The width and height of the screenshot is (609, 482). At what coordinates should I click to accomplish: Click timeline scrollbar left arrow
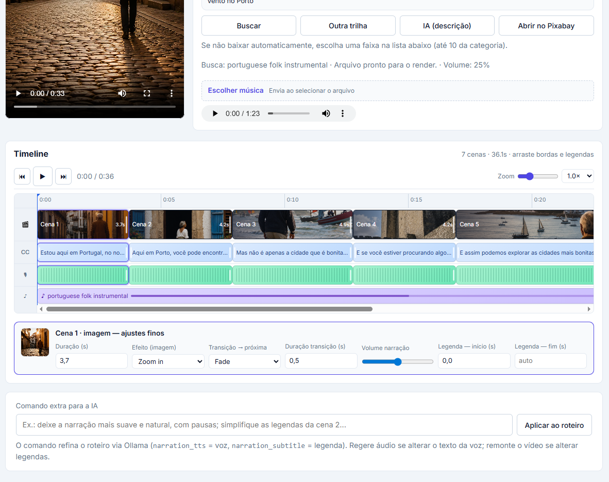point(41,309)
